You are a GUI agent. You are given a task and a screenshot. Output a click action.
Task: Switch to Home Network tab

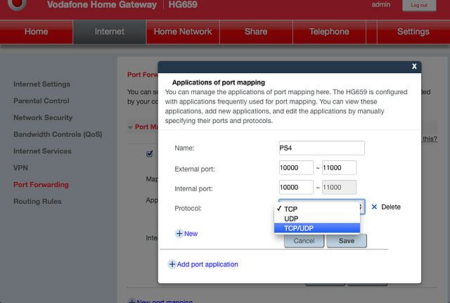(x=183, y=32)
